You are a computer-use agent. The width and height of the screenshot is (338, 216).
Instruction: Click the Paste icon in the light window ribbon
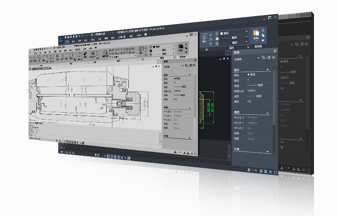[x=181, y=46]
